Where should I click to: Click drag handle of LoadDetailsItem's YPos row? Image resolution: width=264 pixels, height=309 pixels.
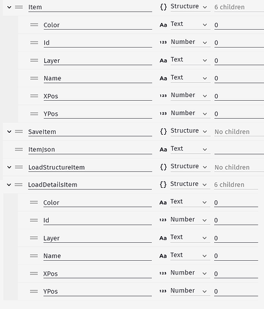click(x=34, y=291)
